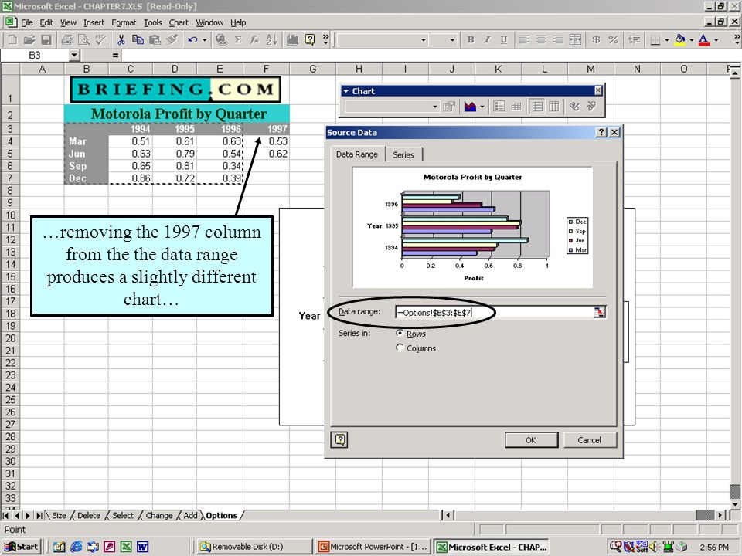Open the Insert menu
742x556 pixels.
[94, 22]
